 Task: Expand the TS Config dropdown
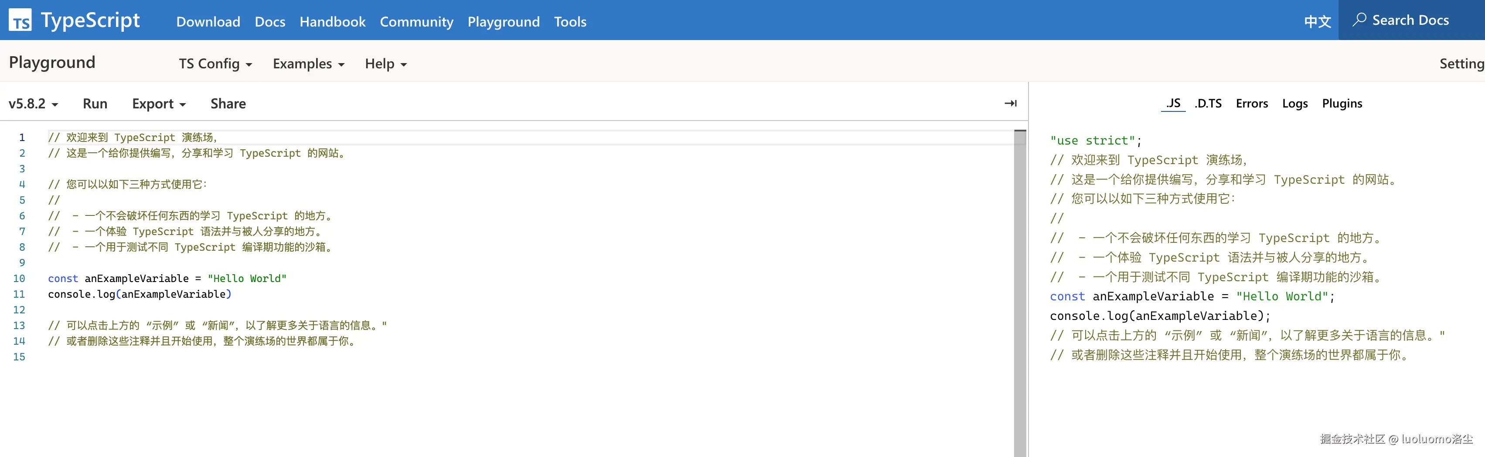216,64
